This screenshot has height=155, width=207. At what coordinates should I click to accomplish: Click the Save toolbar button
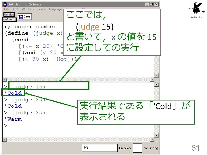pyautogui.click(x=24, y=17)
